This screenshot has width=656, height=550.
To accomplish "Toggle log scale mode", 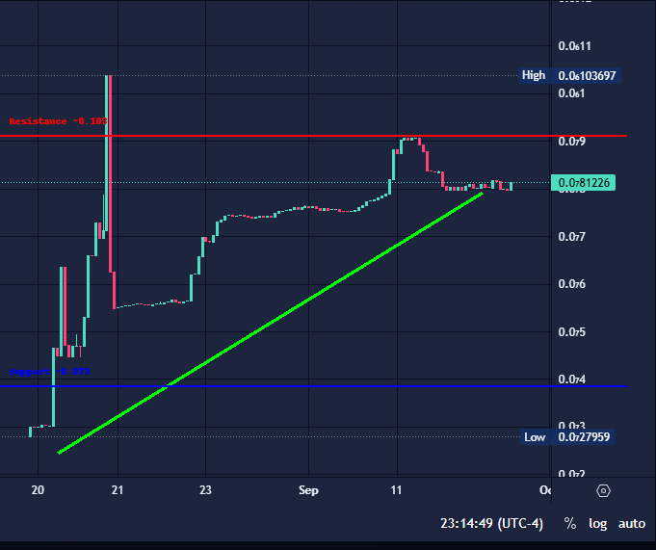I will (x=598, y=524).
